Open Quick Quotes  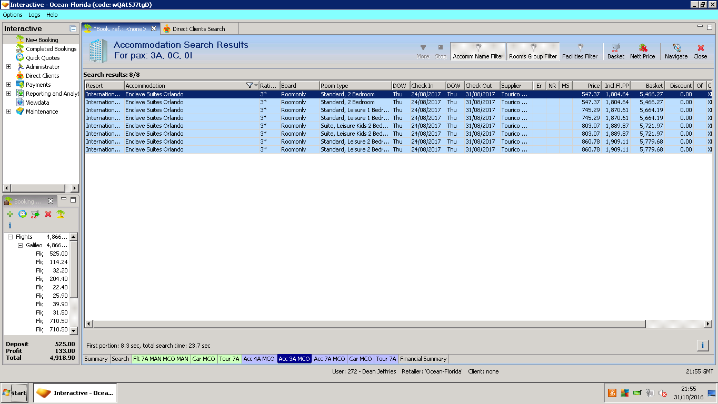pyautogui.click(x=43, y=58)
